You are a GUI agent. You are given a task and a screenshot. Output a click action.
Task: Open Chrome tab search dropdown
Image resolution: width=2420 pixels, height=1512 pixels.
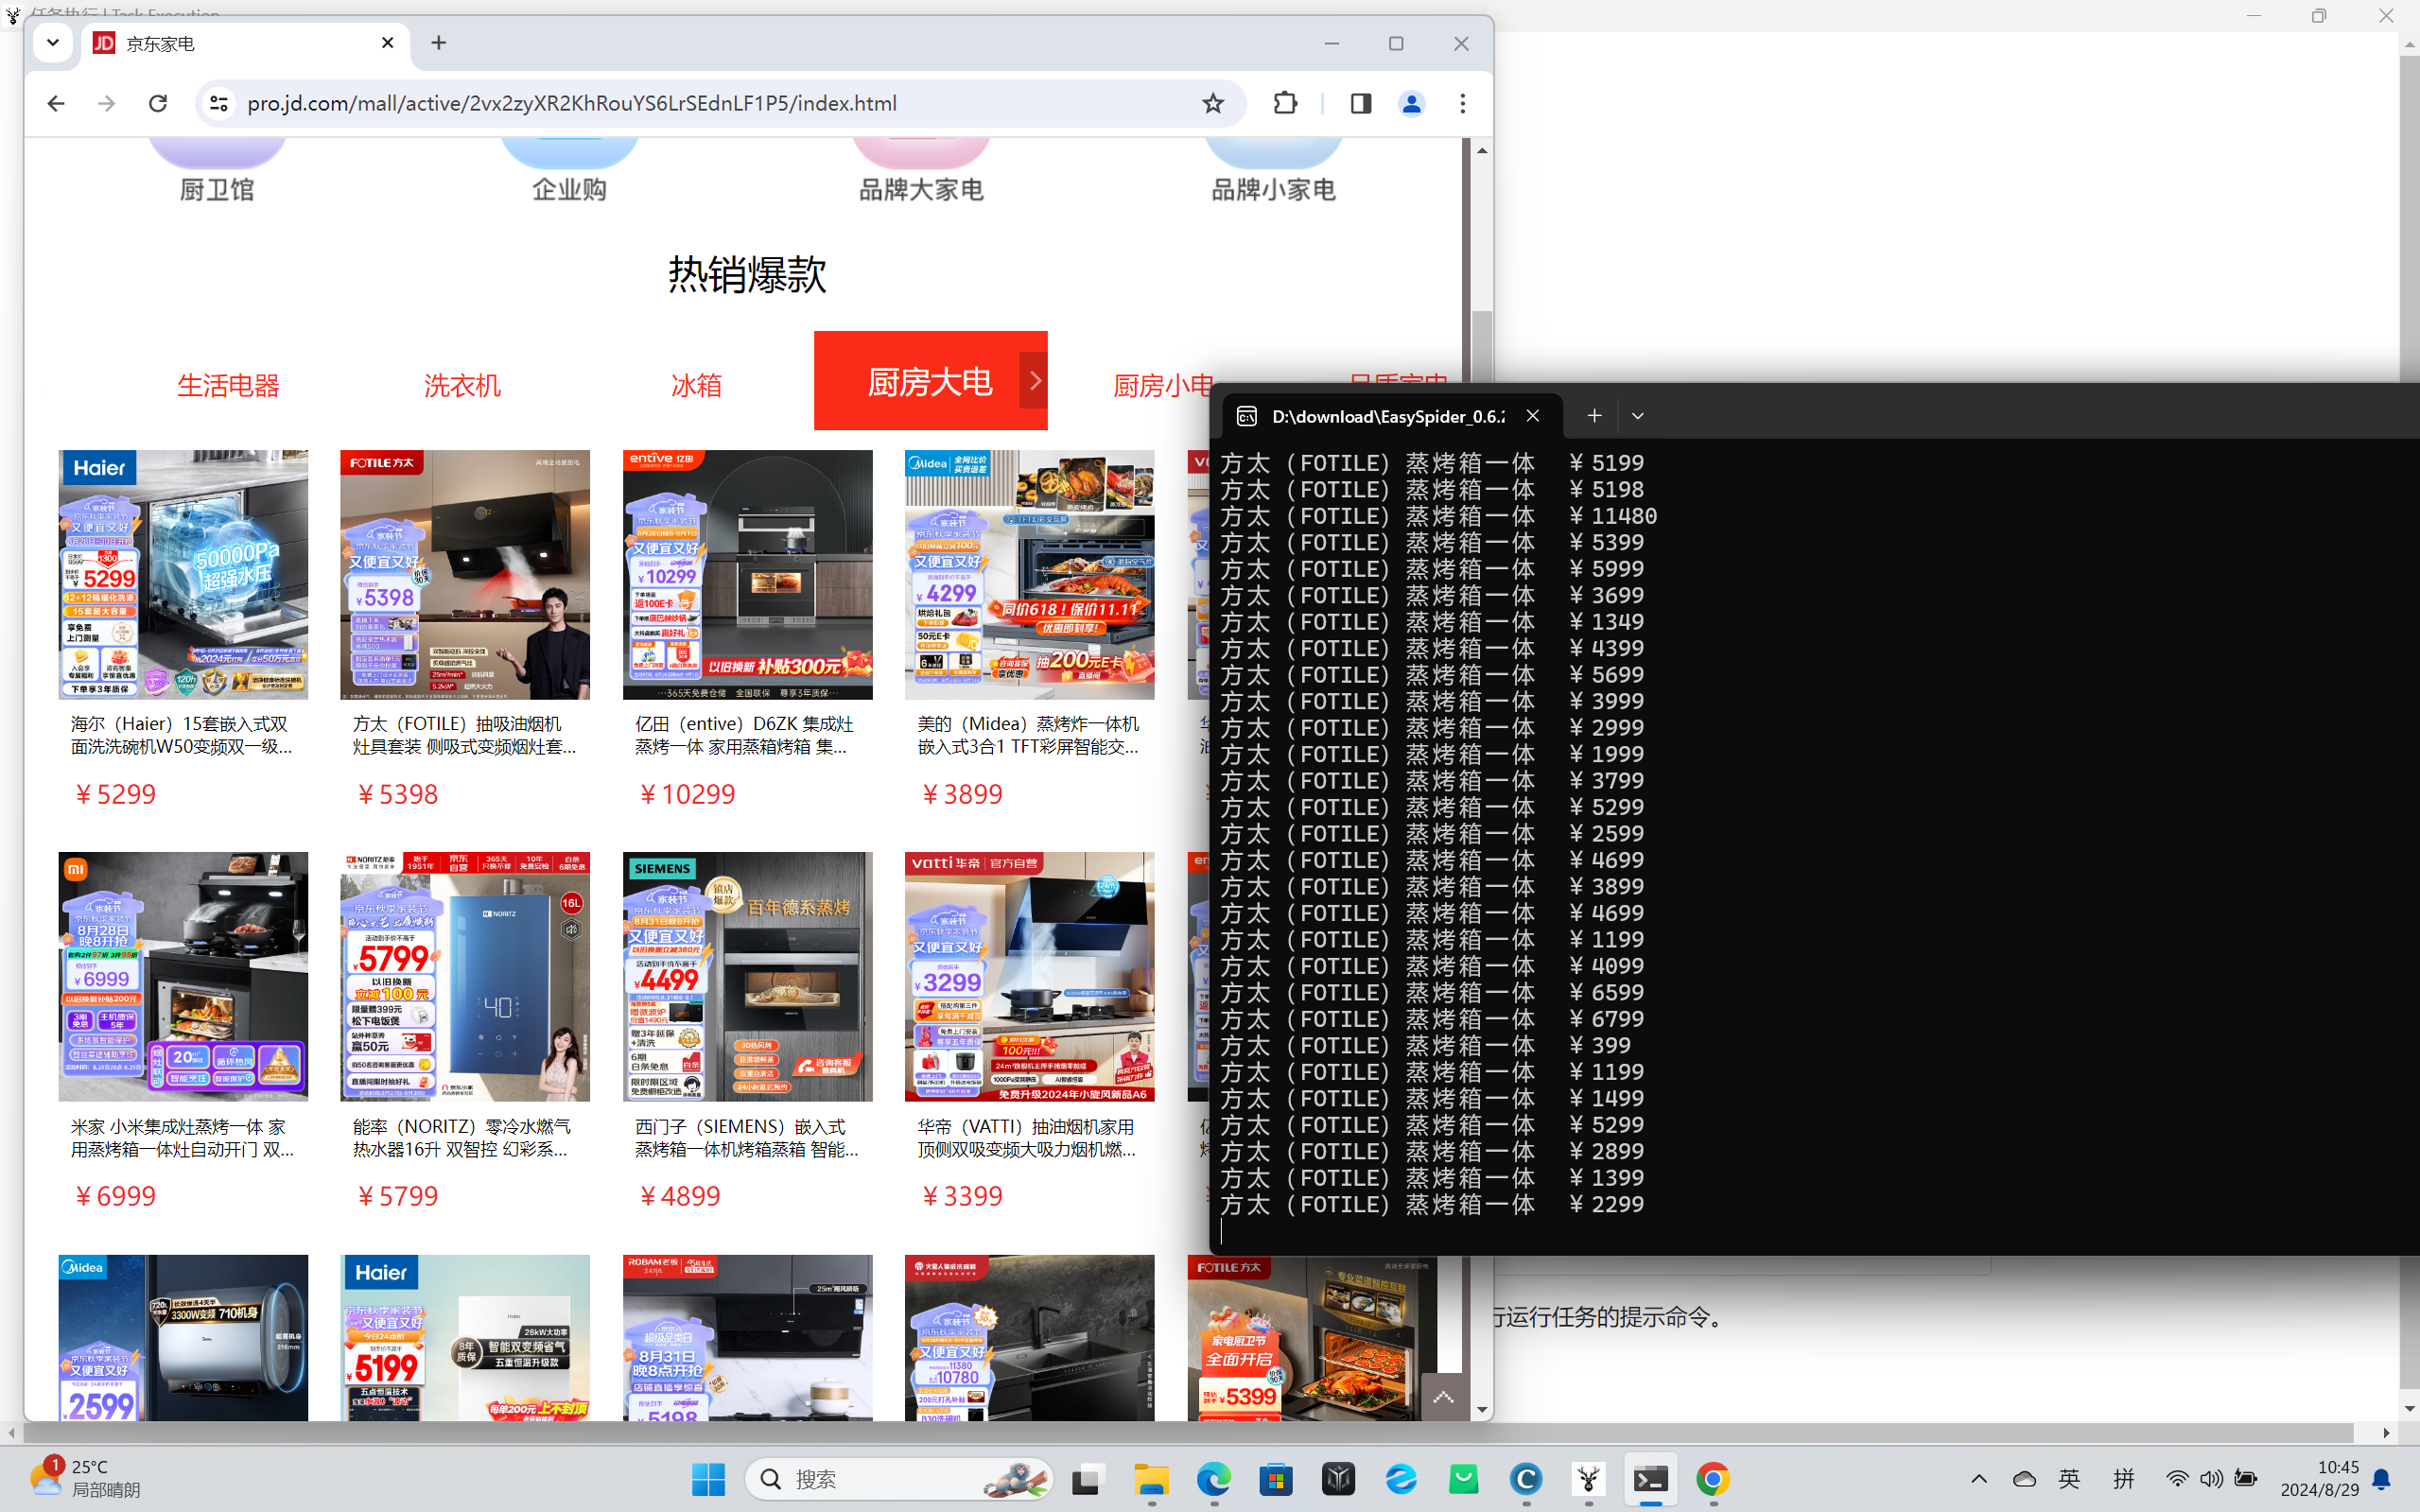point(53,43)
